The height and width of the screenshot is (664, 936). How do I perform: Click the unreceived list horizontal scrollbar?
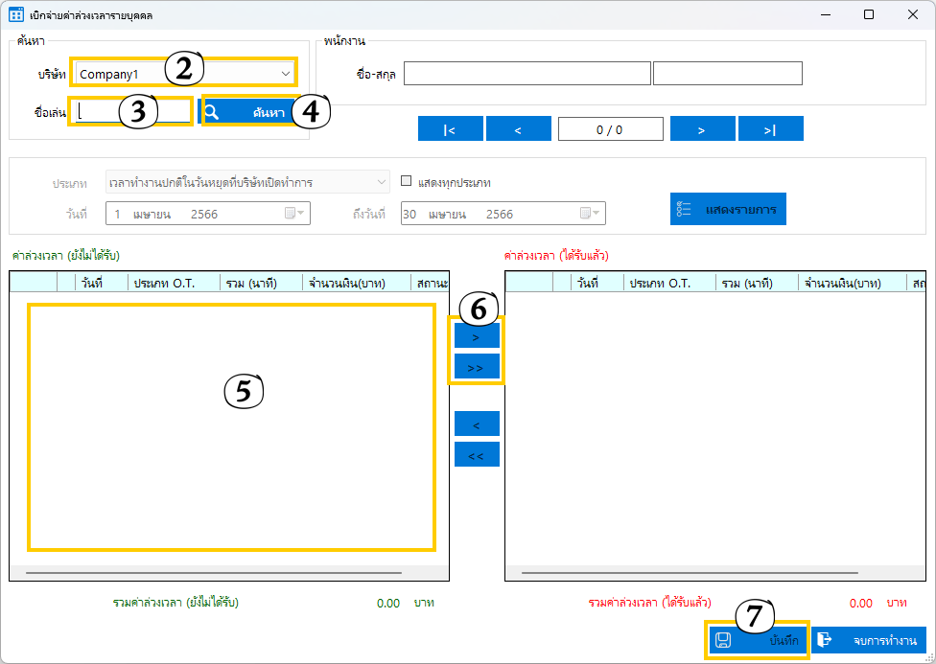(x=213, y=573)
